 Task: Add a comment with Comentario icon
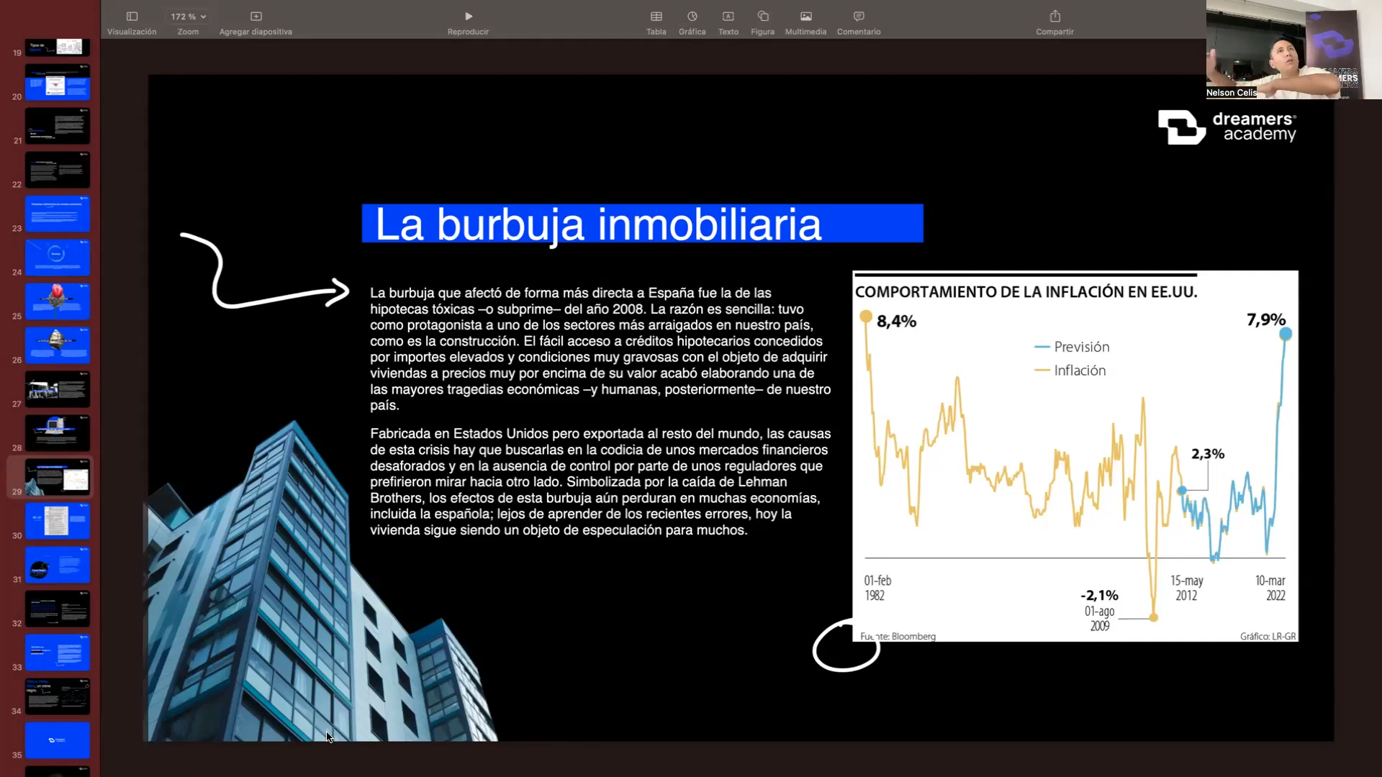point(858,17)
